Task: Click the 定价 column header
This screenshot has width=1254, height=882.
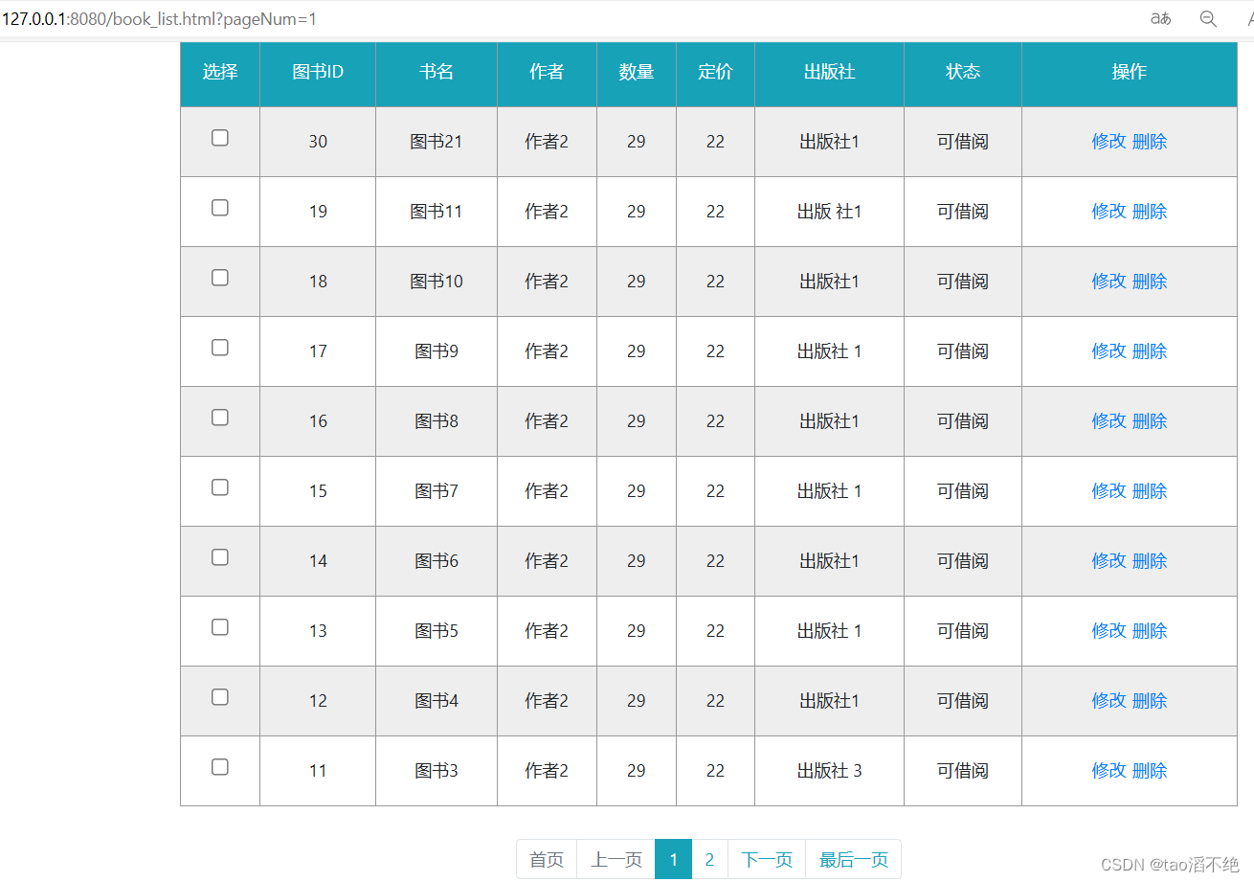Action: (x=715, y=73)
